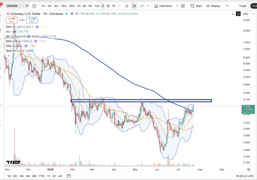
Task: Set range to 6M
Action: click(x=34, y=176)
